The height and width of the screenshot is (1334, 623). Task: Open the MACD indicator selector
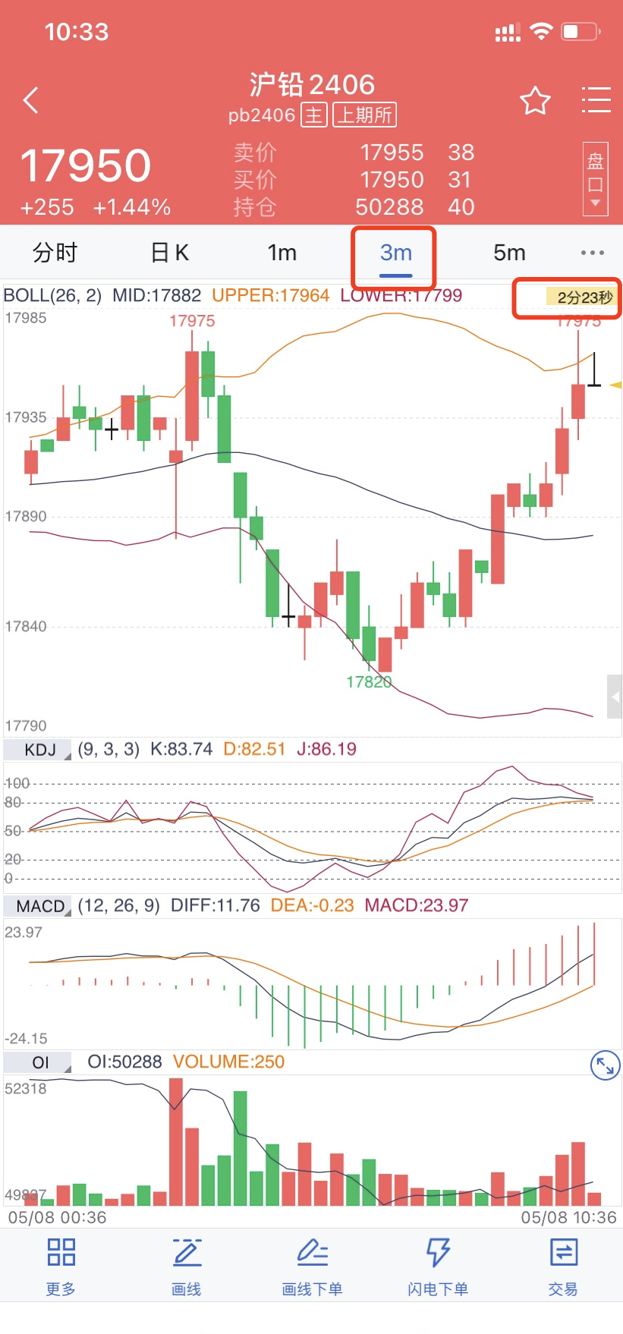(39, 906)
